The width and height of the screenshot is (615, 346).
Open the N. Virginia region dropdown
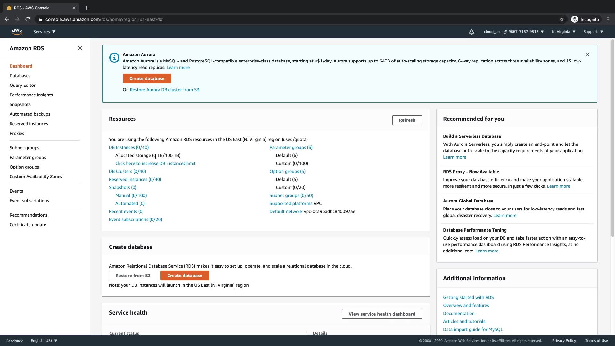(563, 32)
